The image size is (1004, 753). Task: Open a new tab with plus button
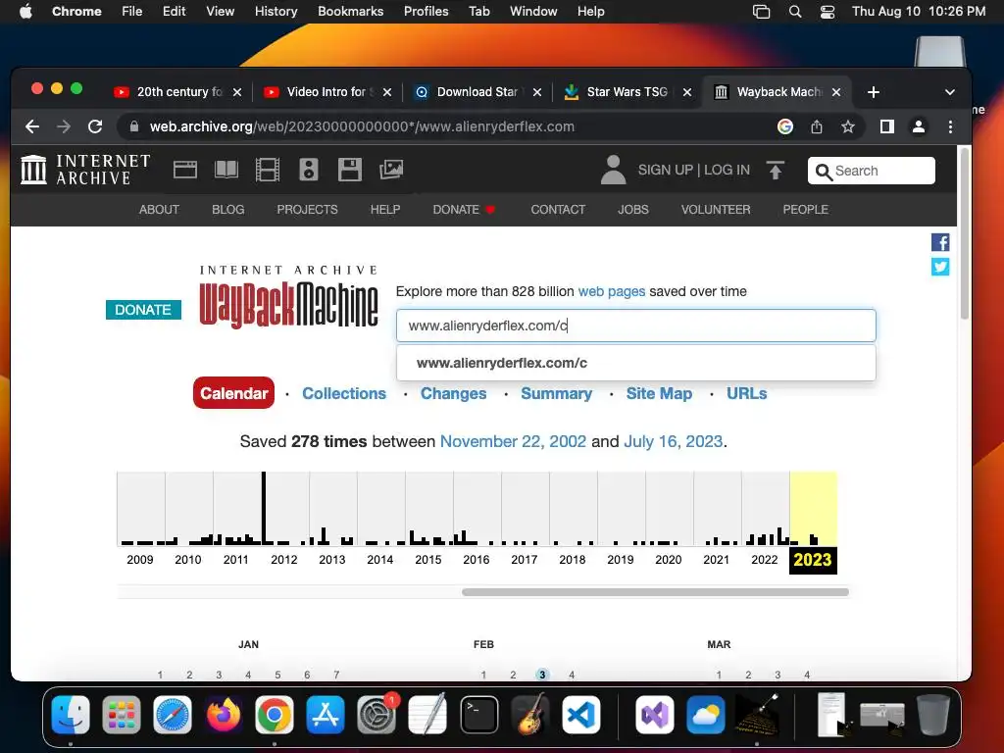click(874, 92)
